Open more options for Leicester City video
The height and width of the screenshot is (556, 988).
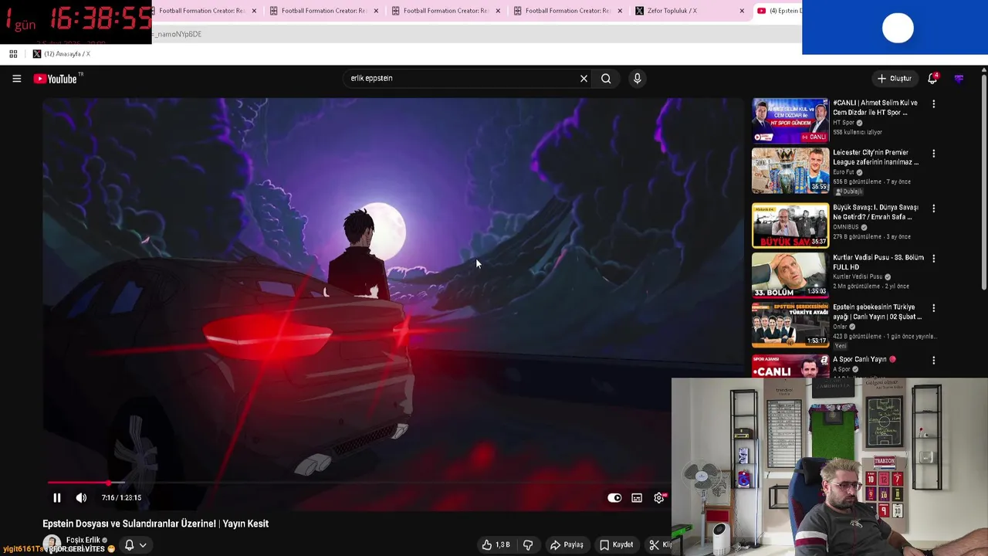click(x=933, y=154)
